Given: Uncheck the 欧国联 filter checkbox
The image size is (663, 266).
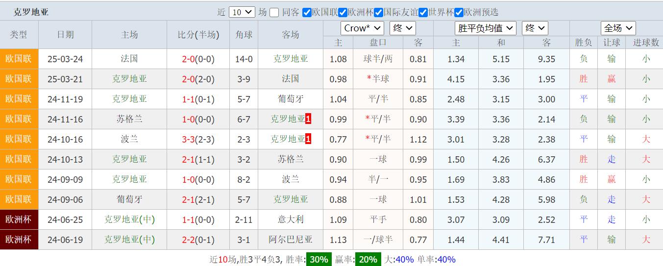Looking at the screenshot, I should point(307,12).
